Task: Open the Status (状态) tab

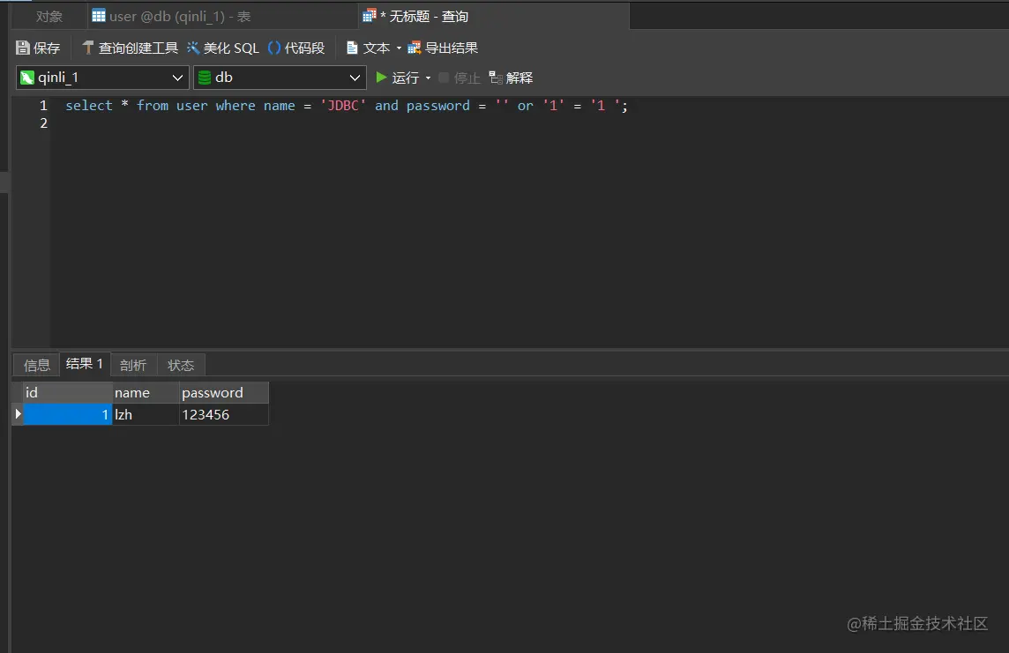Action: [181, 365]
